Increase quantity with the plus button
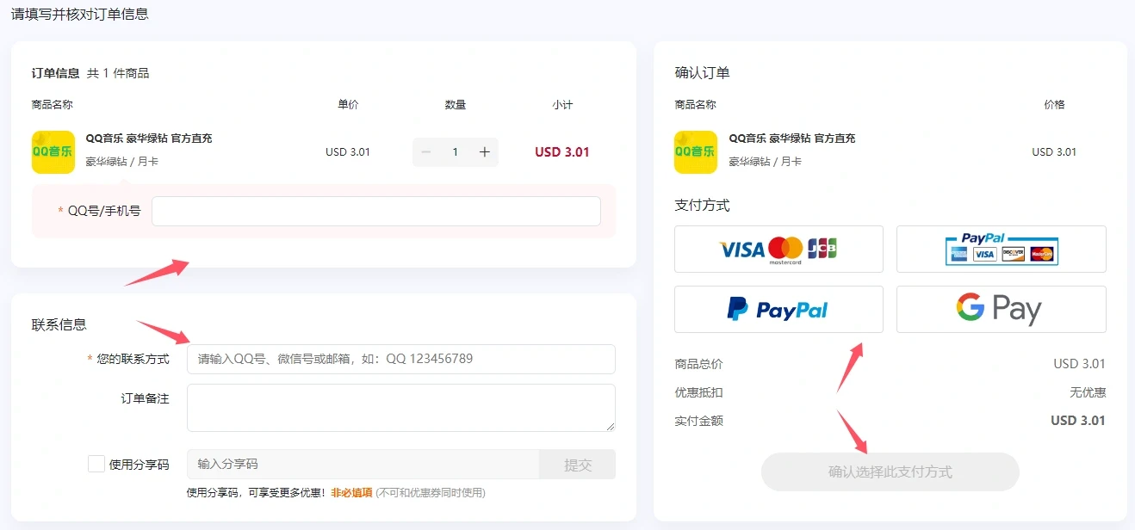 point(484,152)
